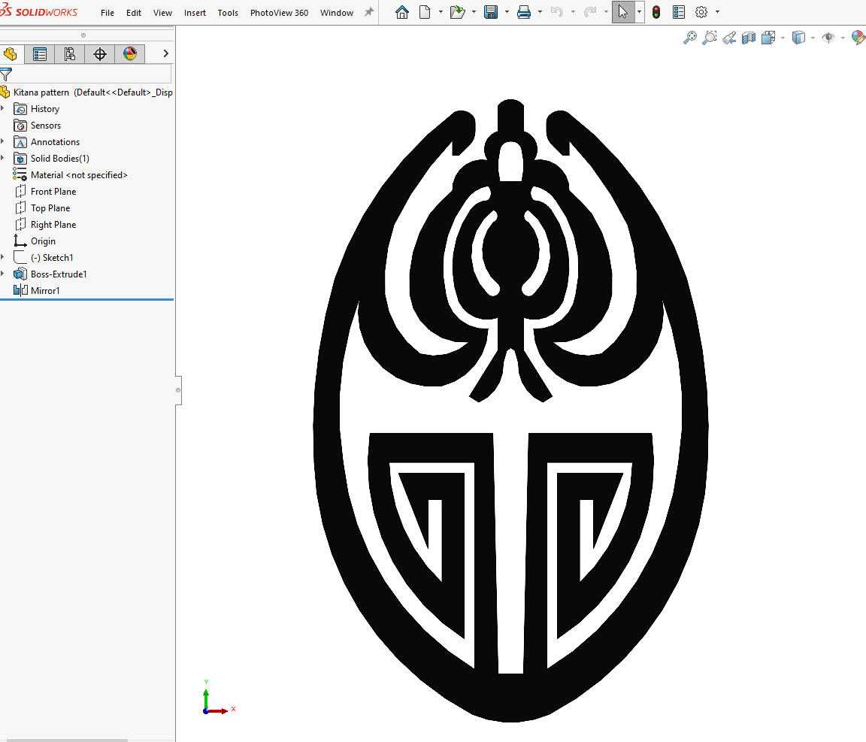Open View Orientation cube
Image resolution: width=866 pixels, height=742 pixels.
point(768,38)
